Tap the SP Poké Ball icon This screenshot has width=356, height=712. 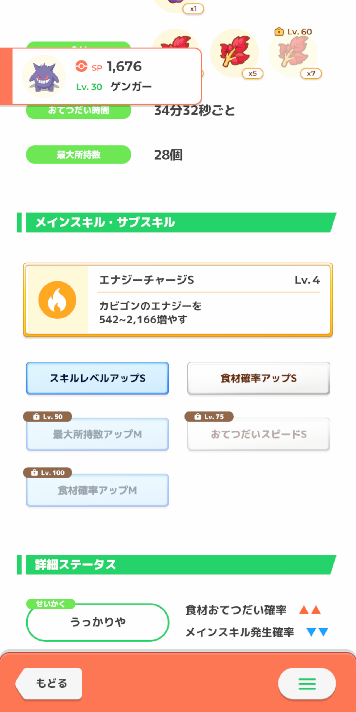pyautogui.click(x=81, y=66)
